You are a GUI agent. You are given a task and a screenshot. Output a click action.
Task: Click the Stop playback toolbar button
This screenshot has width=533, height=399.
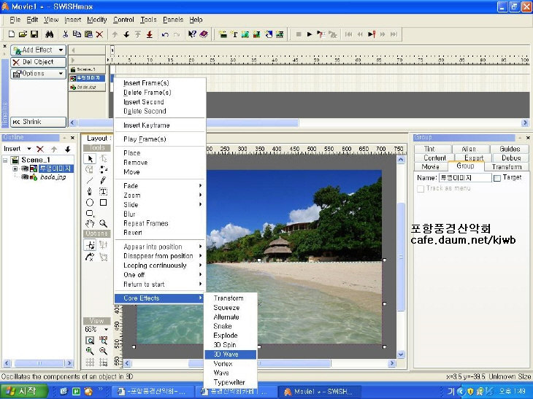coord(299,34)
